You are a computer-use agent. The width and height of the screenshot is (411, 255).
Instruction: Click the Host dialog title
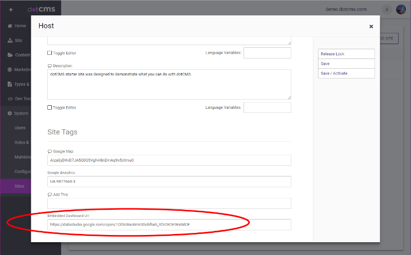46,26
